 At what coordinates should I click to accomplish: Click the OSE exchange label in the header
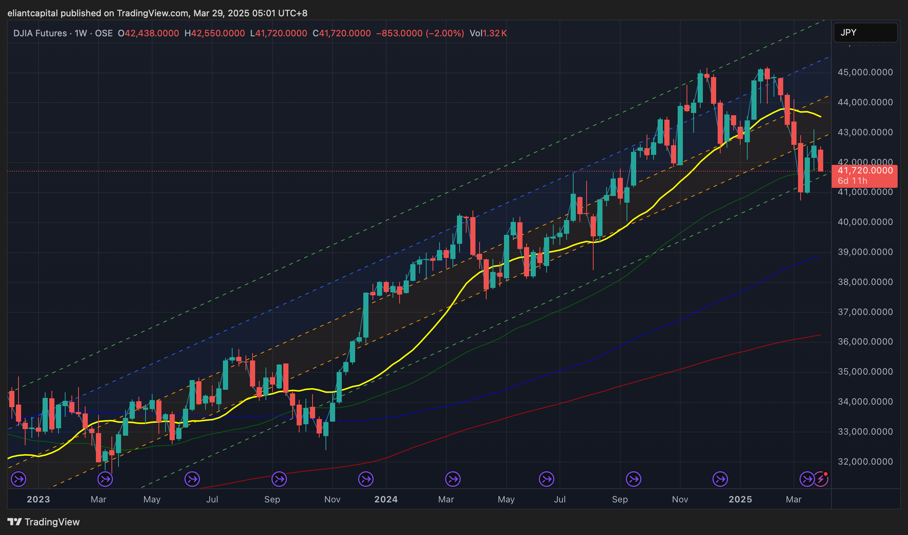coord(104,33)
